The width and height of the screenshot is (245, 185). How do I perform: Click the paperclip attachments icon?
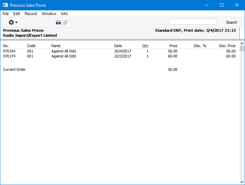coord(65,22)
